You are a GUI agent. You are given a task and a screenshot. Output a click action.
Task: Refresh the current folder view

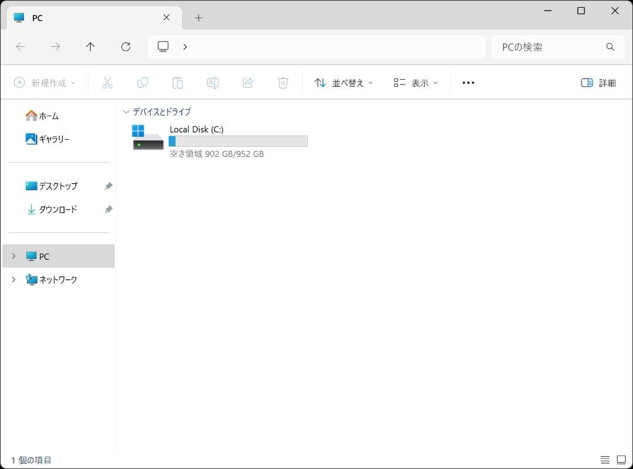coord(125,47)
